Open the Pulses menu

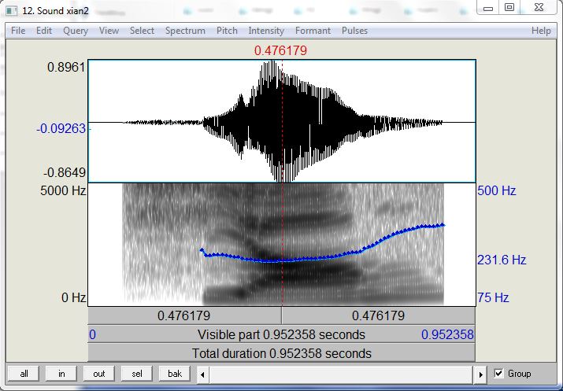click(354, 31)
